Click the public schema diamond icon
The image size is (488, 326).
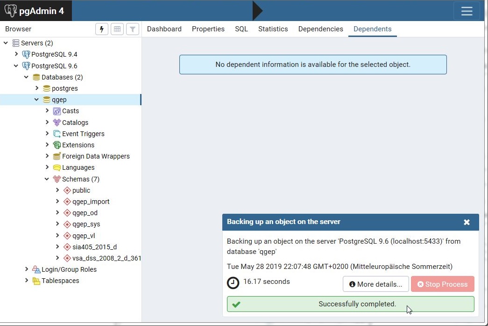[67, 190]
